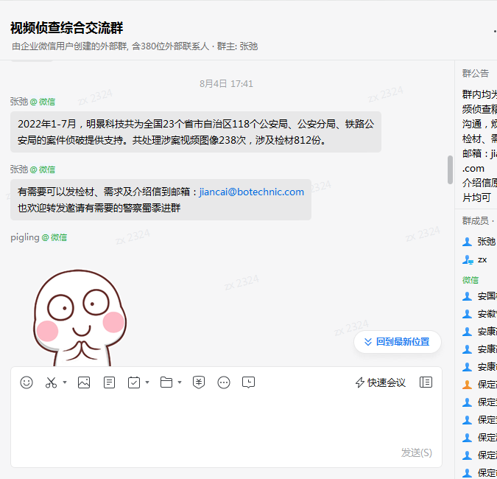Expand the folder file dropdown arrow
This screenshot has width=497, height=479.
(x=180, y=382)
